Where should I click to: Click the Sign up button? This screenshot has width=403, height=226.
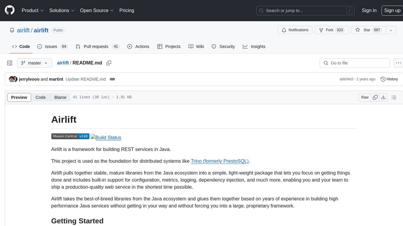coord(392,10)
